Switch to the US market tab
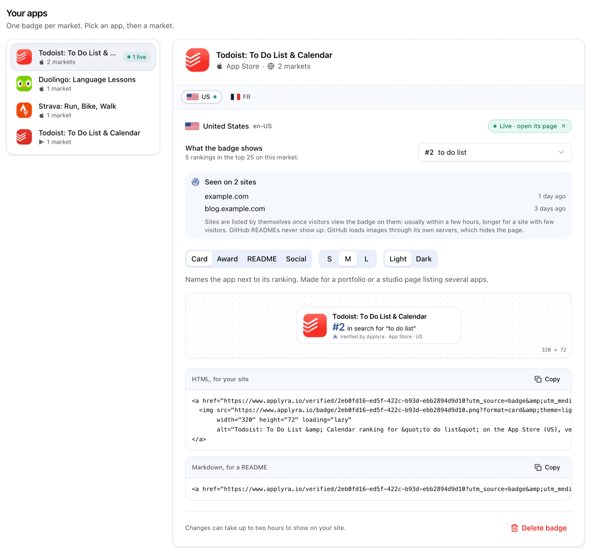 click(202, 97)
